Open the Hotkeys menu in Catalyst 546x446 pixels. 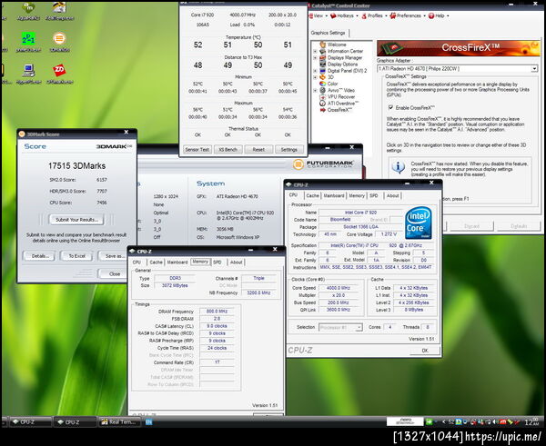click(344, 16)
